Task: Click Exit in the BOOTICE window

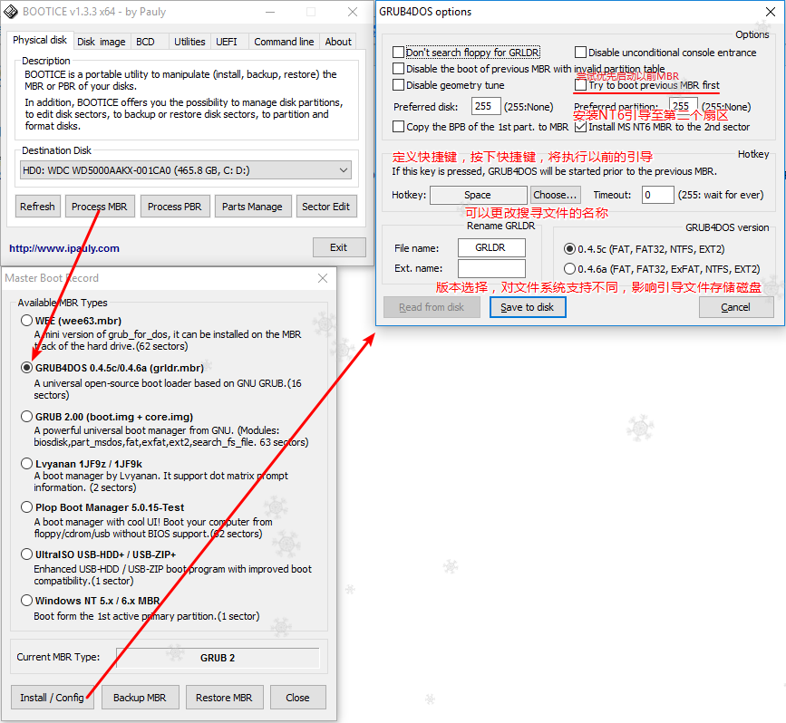Action: tap(339, 247)
